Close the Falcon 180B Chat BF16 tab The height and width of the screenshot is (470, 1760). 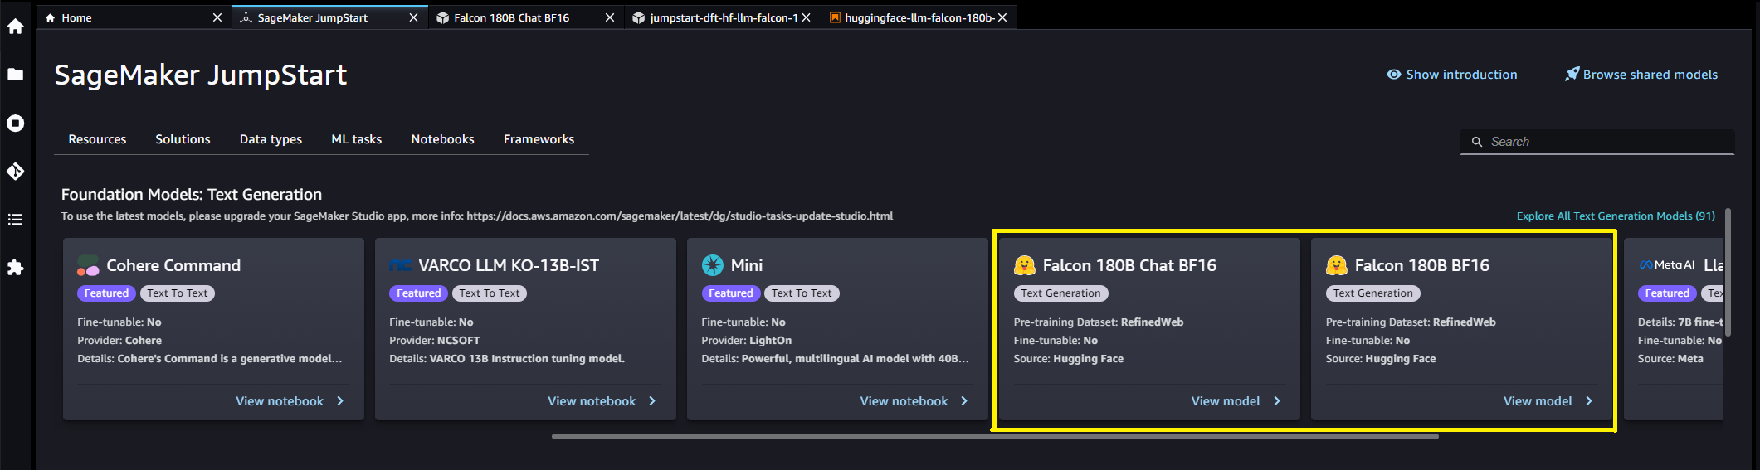pyautogui.click(x=610, y=17)
